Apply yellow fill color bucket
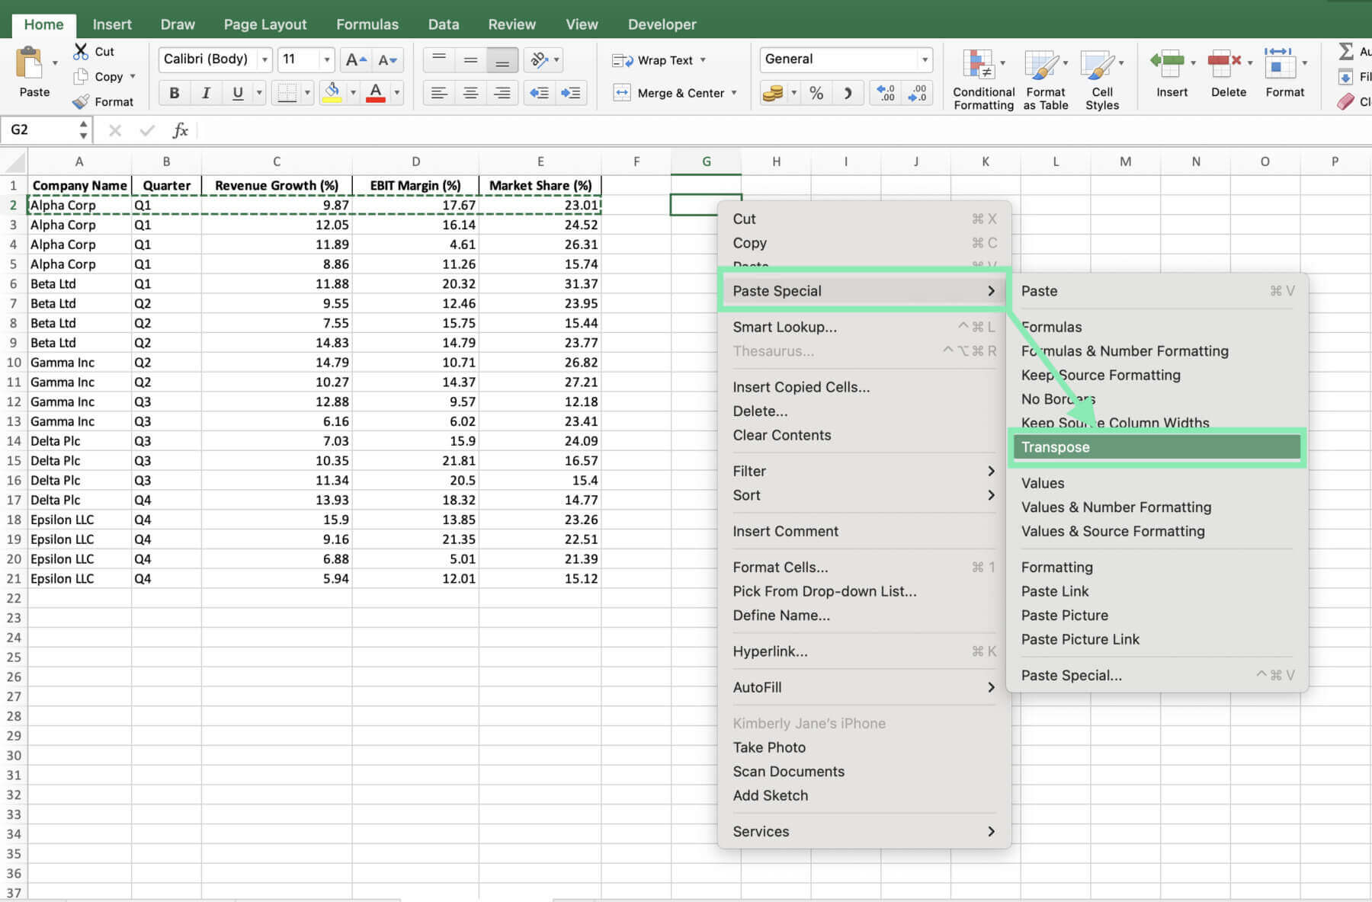Image resolution: width=1372 pixels, height=902 pixels. [332, 93]
